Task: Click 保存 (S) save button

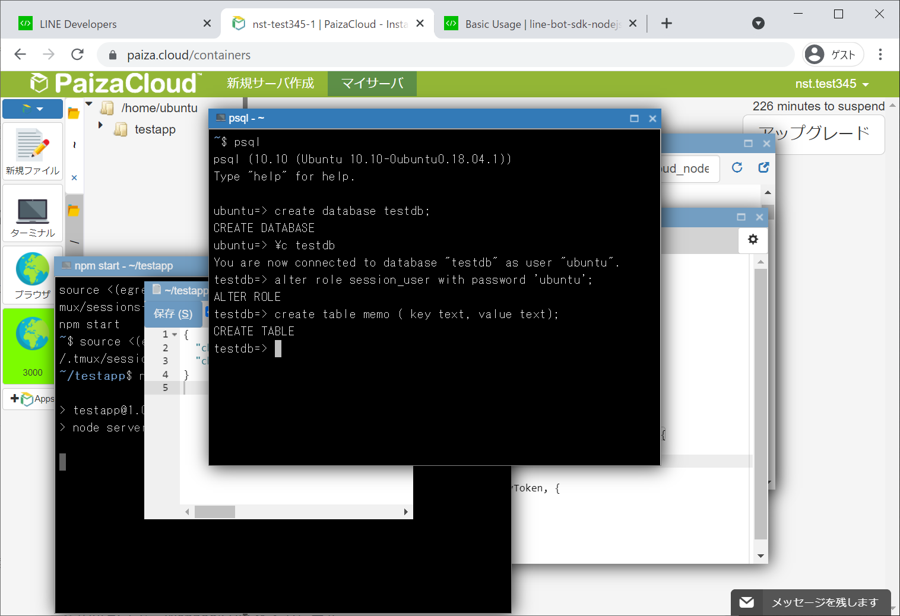Action: click(173, 313)
